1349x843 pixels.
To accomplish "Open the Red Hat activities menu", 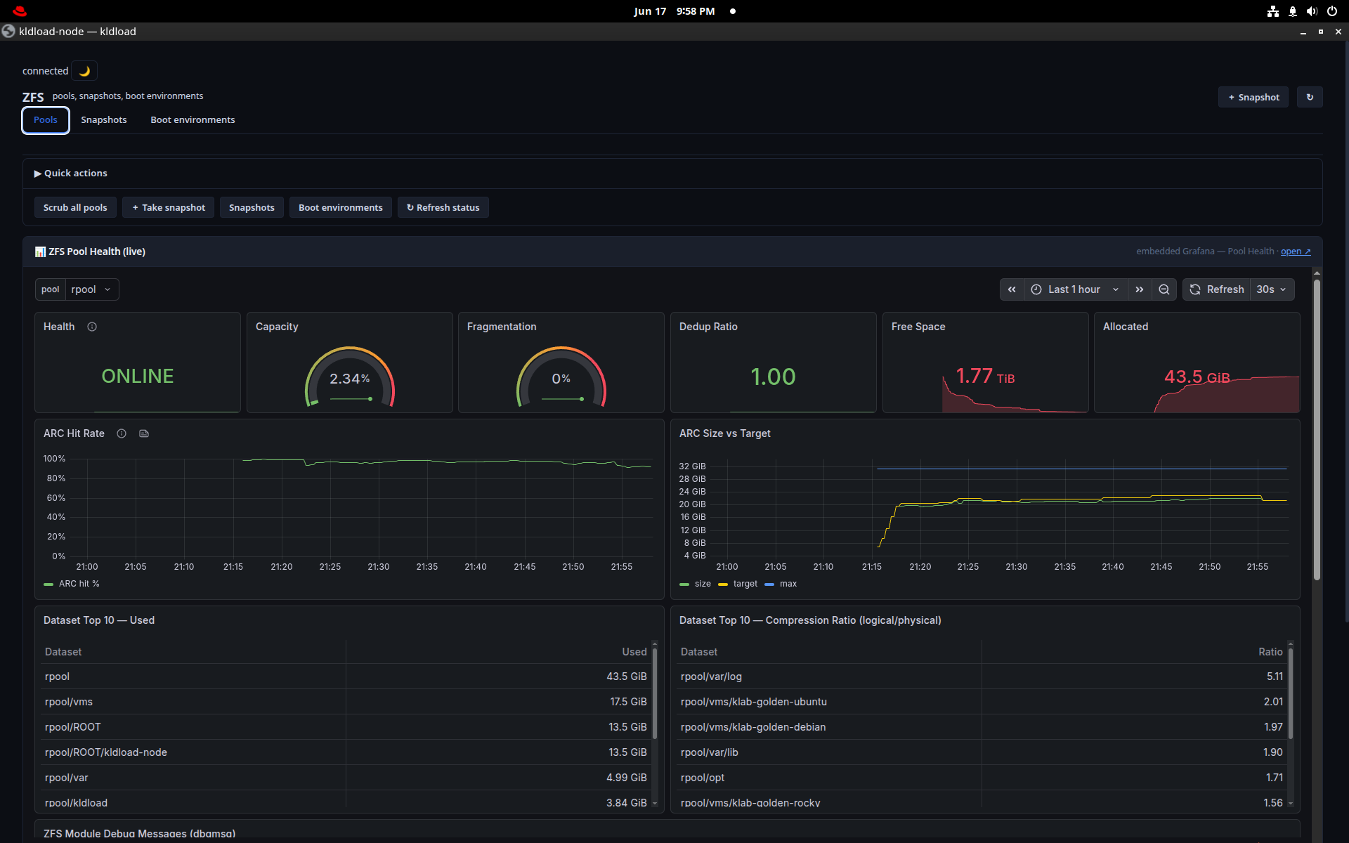I will 20,11.
